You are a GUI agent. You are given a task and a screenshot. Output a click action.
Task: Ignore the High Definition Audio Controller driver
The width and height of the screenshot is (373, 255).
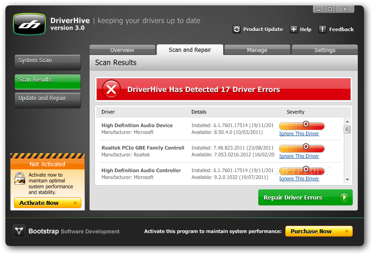tap(299, 178)
